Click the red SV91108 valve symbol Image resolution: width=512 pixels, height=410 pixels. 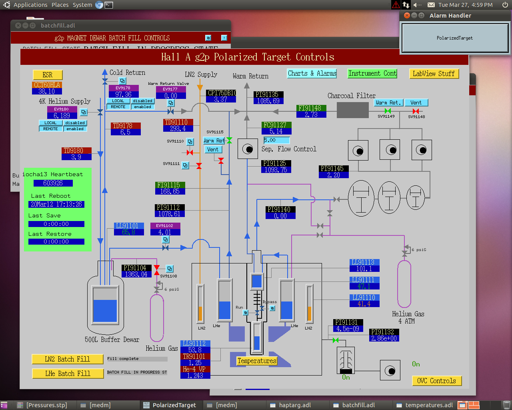pyautogui.click(x=157, y=270)
